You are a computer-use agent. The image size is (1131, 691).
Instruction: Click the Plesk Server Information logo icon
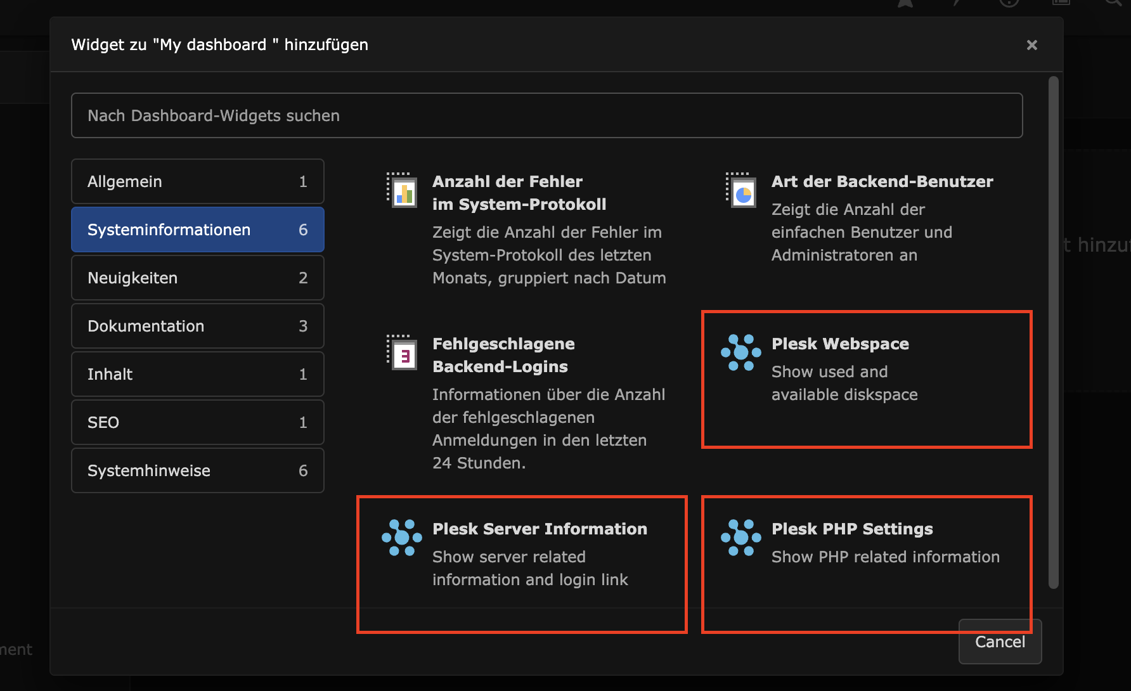click(x=402, y=538)
